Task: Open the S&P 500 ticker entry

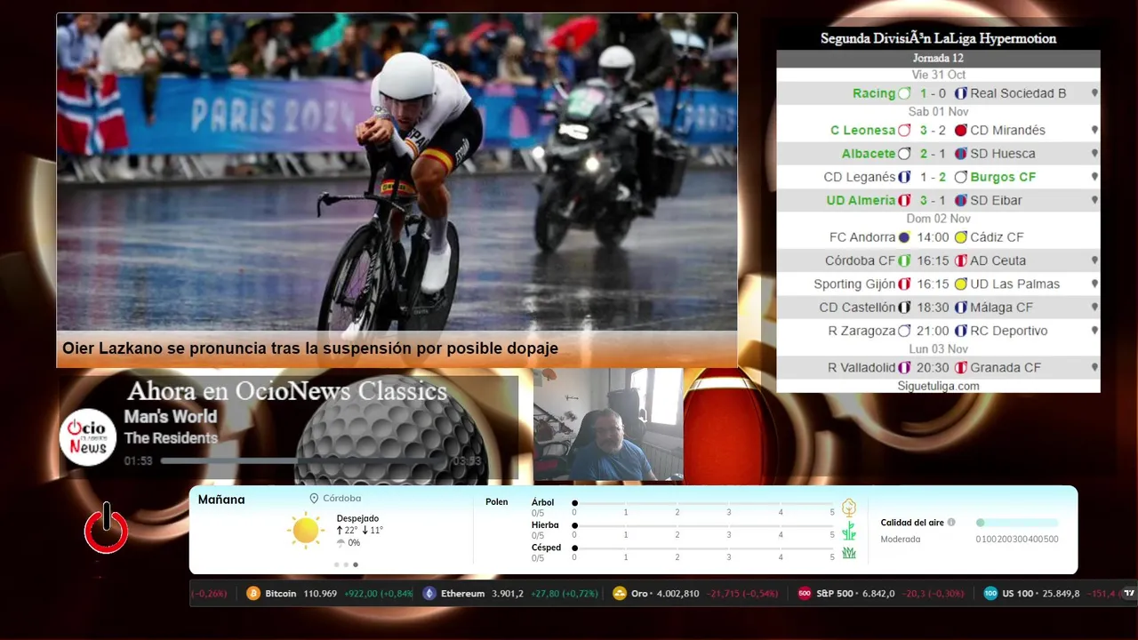Action: pyautogui.click(x=881, y=593)
